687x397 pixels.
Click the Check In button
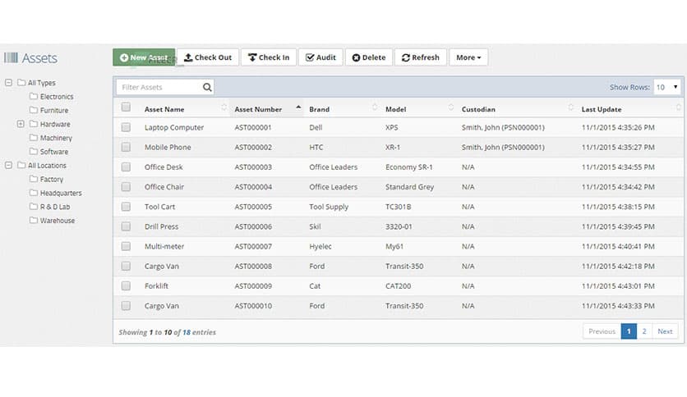pyautogui.click(x=269, y=57)
